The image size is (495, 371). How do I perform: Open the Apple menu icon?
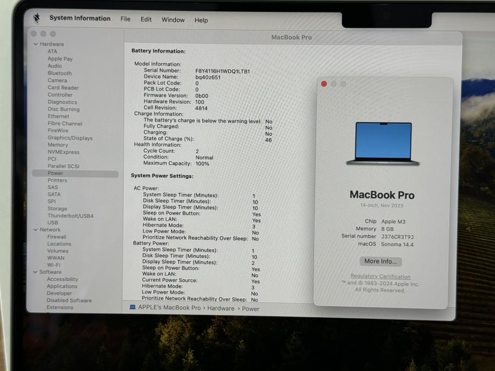37,18
